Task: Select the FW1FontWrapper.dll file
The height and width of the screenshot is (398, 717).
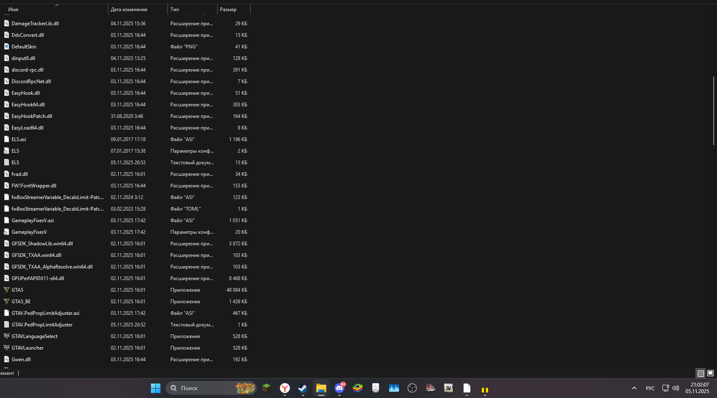Action: tap(34, 186)
